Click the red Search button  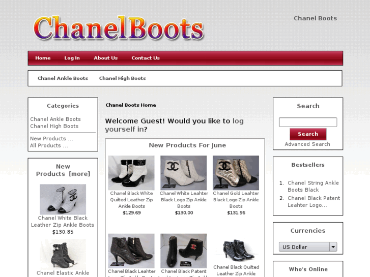click(x=308, y=134)
